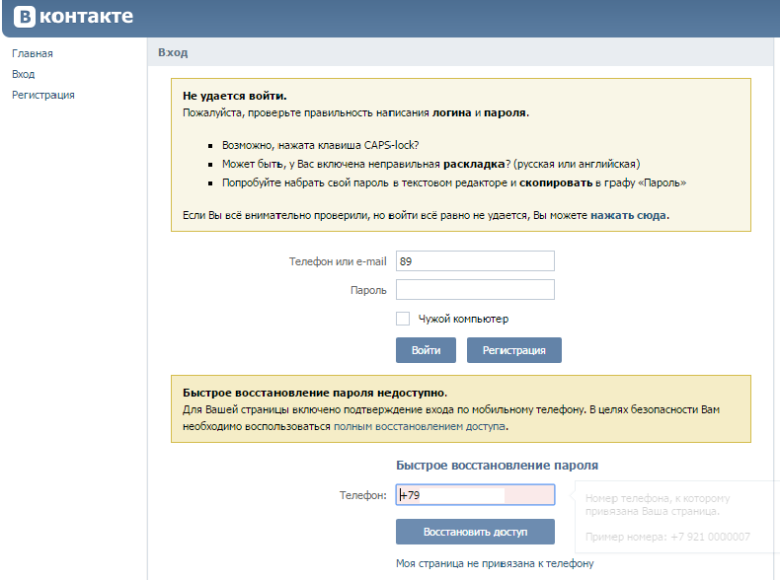
Task: Follow the нажать сюда link
Action: [628, 215]
